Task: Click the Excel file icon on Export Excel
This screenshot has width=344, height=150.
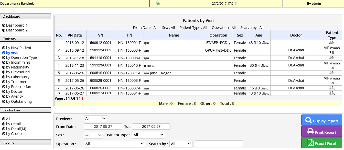Action: [x=310, y=143]
